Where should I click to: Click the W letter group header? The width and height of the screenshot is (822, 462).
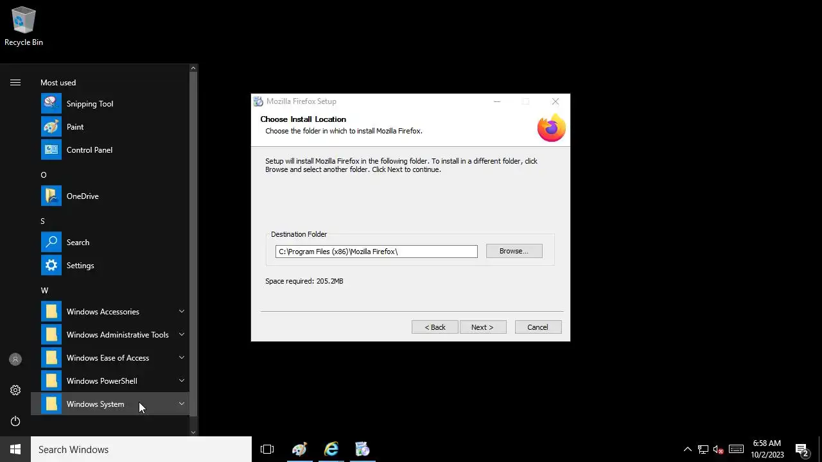[x=44, y=291]
